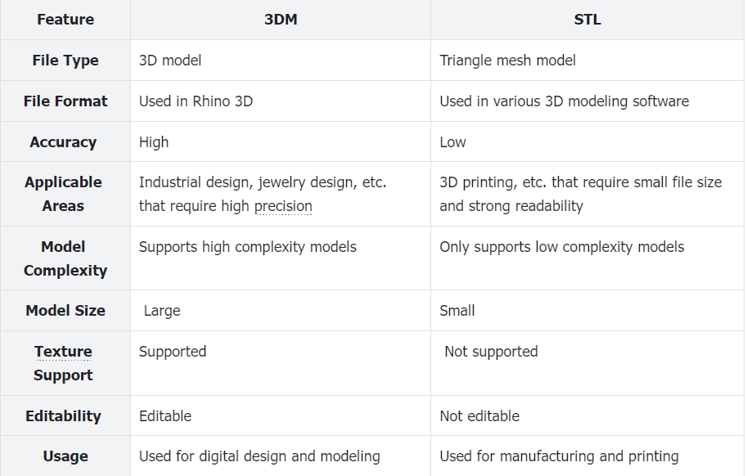Click the "File Type" row label

[65, 61]
